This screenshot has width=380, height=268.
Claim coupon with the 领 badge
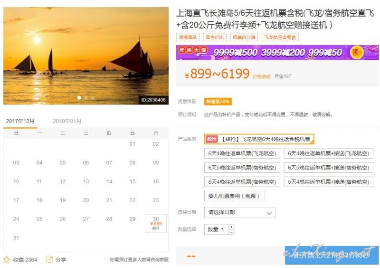point(357,52)
